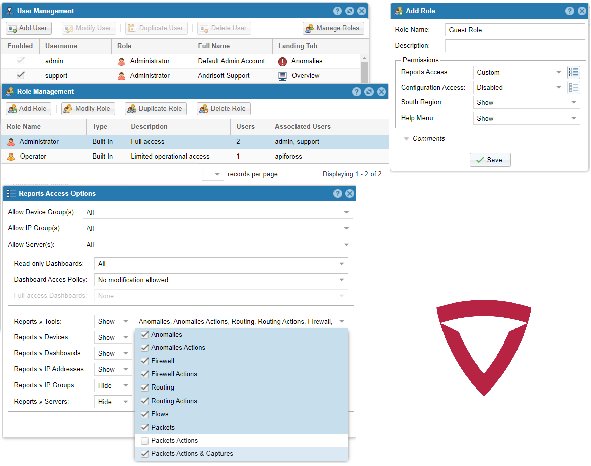591x466 pixels.
Task: Uncheck Firewall in the Tools list
Action: pyautogui.click(x=144, y=361)
